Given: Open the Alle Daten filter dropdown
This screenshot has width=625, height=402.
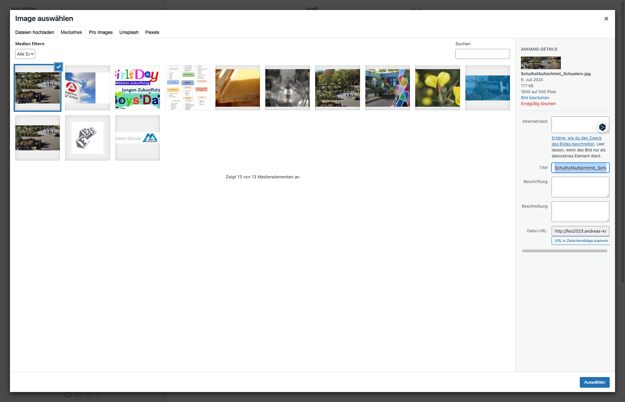Looking at the screenshot, I should point(25,54).
